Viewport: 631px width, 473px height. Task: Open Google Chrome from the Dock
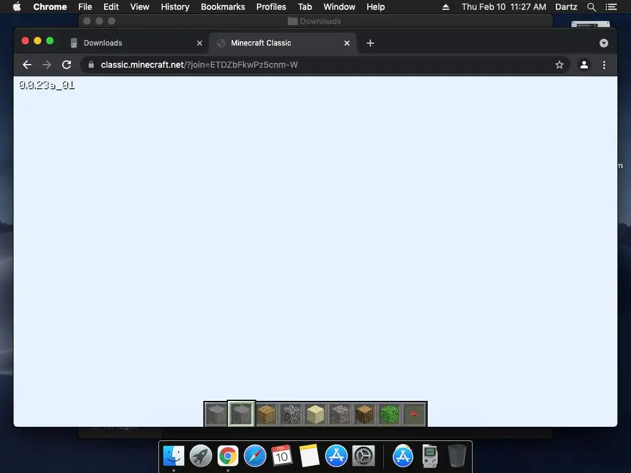228,456
